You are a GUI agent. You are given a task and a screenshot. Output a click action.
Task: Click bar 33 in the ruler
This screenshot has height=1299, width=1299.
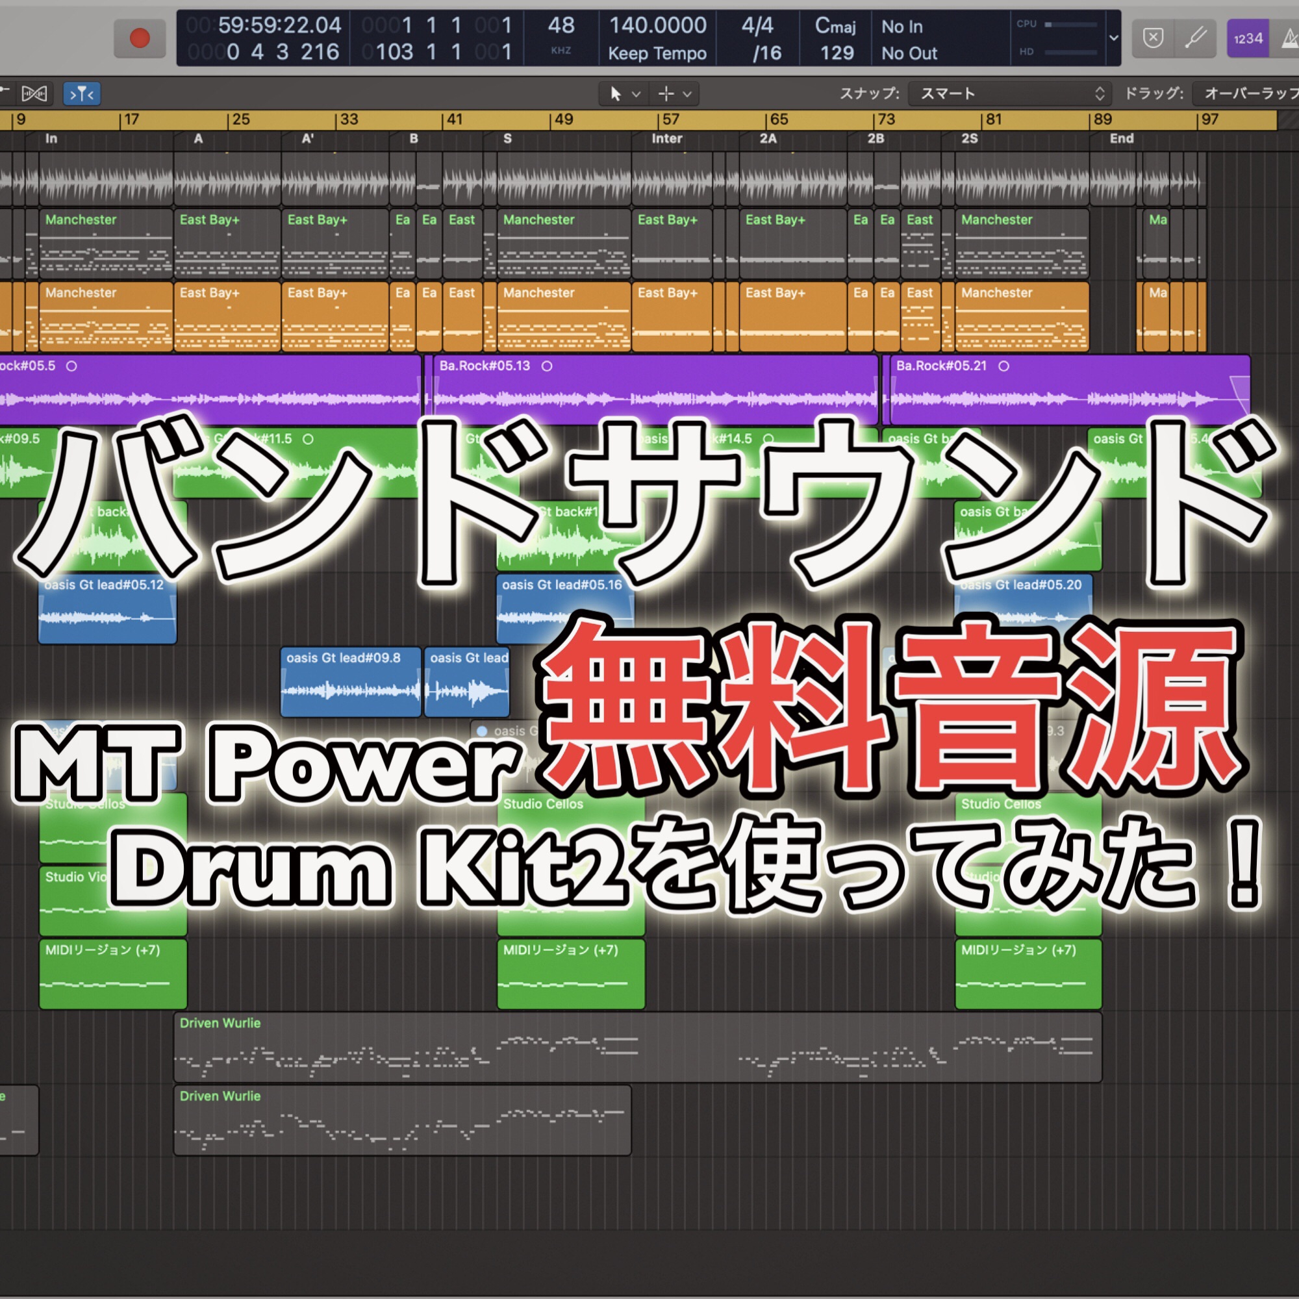click(x=348, y=120)
